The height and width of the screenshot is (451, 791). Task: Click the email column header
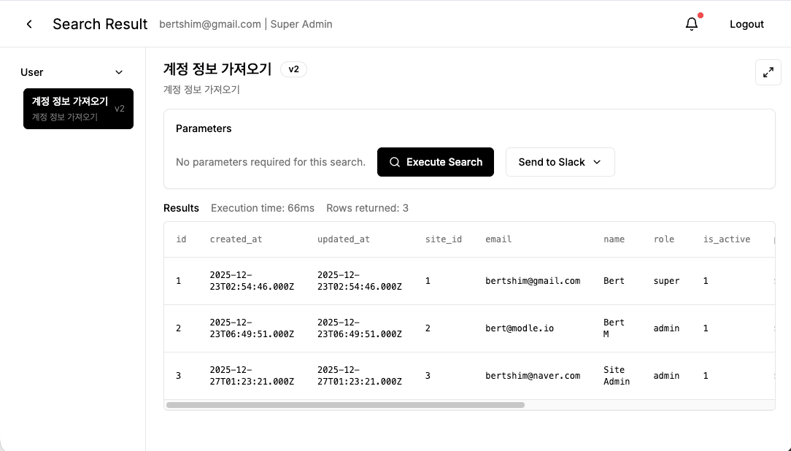pos(498,239)
